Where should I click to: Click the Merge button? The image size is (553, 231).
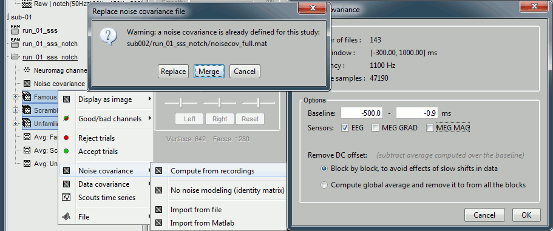pyautogui.click(x=209, y=72)
